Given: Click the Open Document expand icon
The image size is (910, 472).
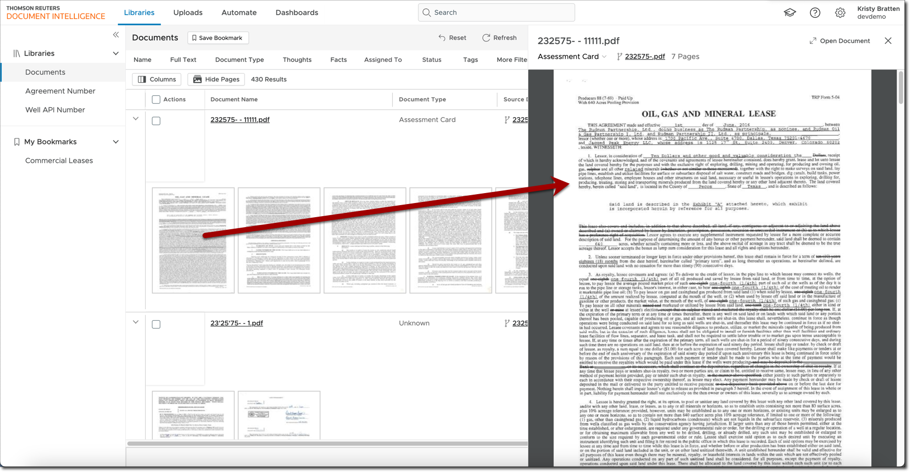Looking at the screenshot, I should click(813, 40).
